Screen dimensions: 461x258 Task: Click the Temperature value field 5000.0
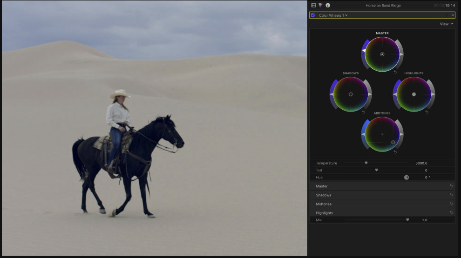point(421,163)
